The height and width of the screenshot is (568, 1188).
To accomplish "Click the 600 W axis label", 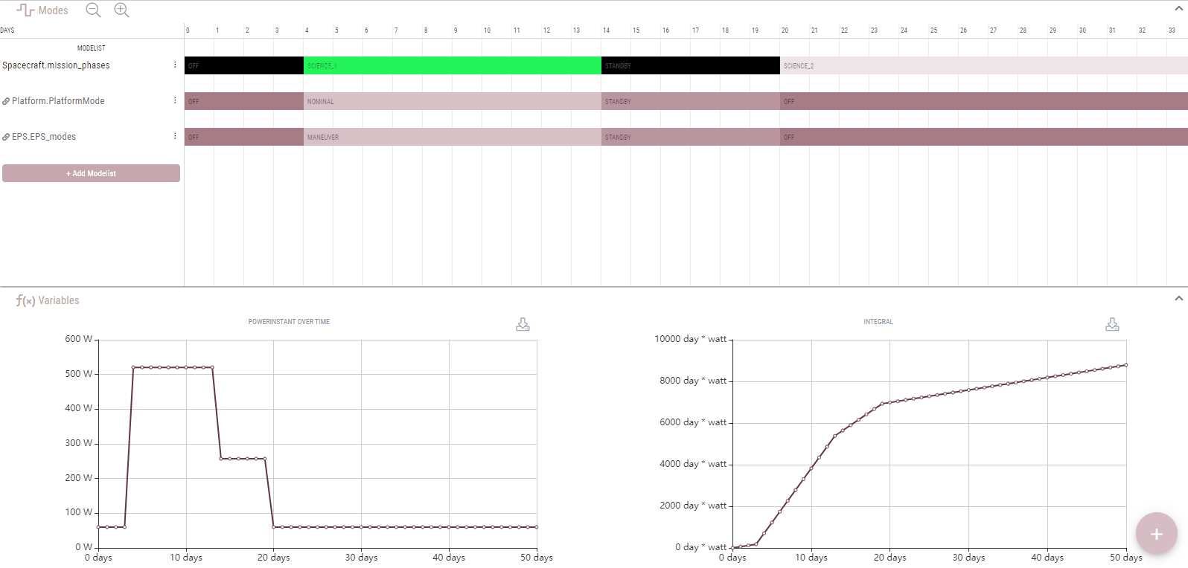I will pyautogui.click(x=79, y=339).
